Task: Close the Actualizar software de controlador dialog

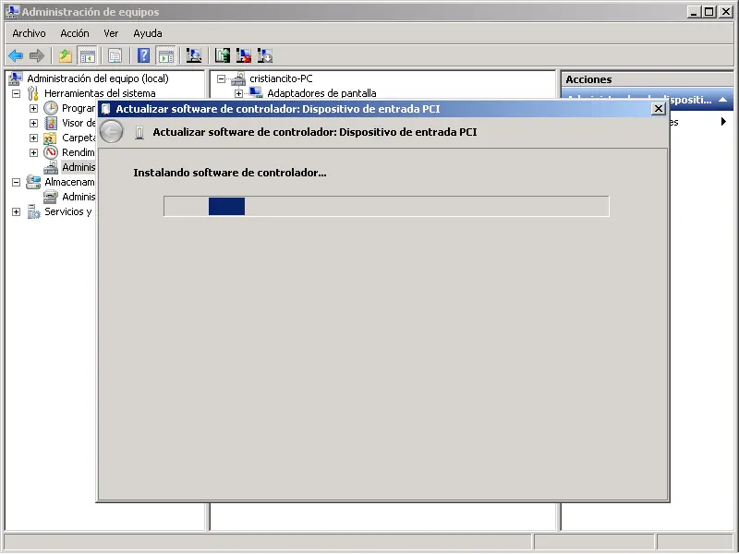Action: pyautogui.click(x=658, y=109)
